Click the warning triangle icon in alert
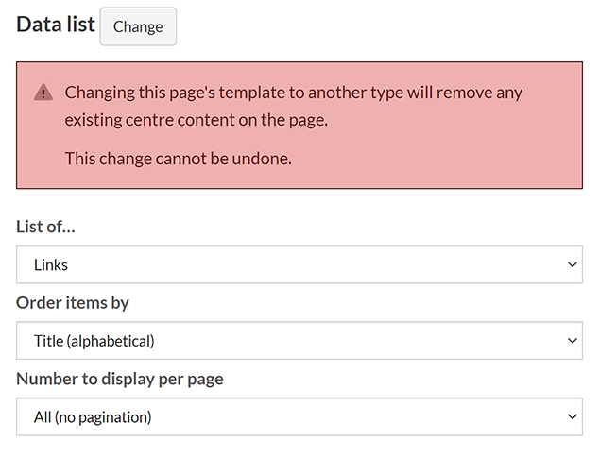Image resolution: width=599 pixels, height=457 pixels. pos(43,93)
